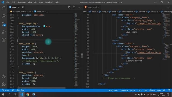Open the Run and Debug view
Viewport: 172px width, 97px height.
click(x=3, y=32)
